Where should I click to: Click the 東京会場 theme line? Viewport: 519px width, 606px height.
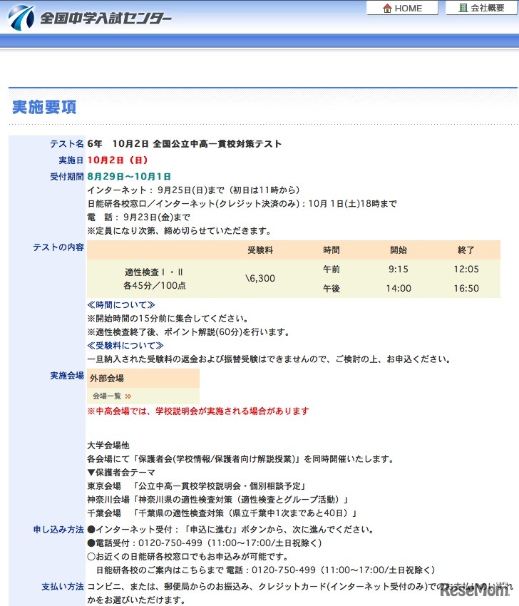197,486
